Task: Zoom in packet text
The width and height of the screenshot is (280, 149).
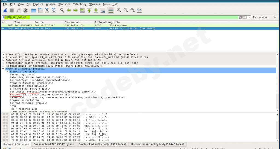Action: pos(119,10)
